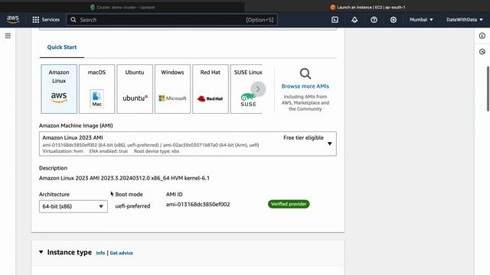Screen dimensions: 490x275
Task: Open the left hamburger navigation menu
Action: [8, 36]
